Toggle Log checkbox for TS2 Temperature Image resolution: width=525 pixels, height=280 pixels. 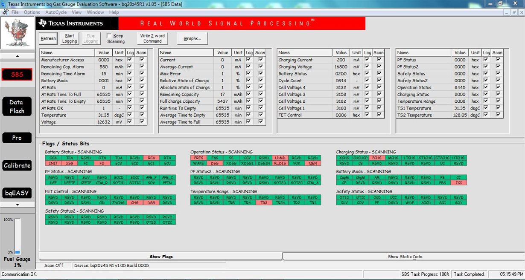pyautogui.click(x=486, y=115)
